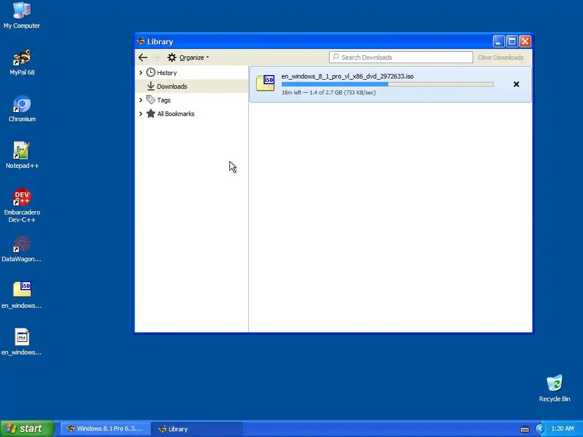Click the magnifier icon in search box
This screenshot has width=583, height=437.
tap(336, 57)
